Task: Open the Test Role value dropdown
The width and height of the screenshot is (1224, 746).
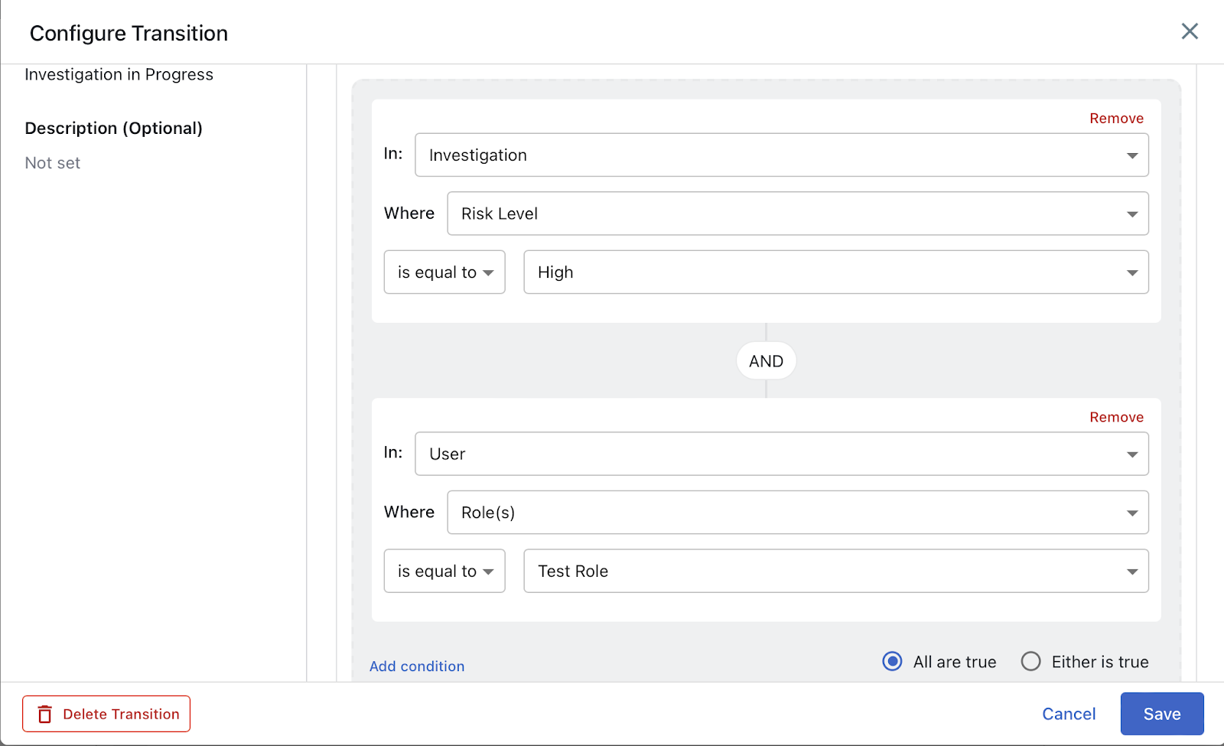Action: (835, 572)
